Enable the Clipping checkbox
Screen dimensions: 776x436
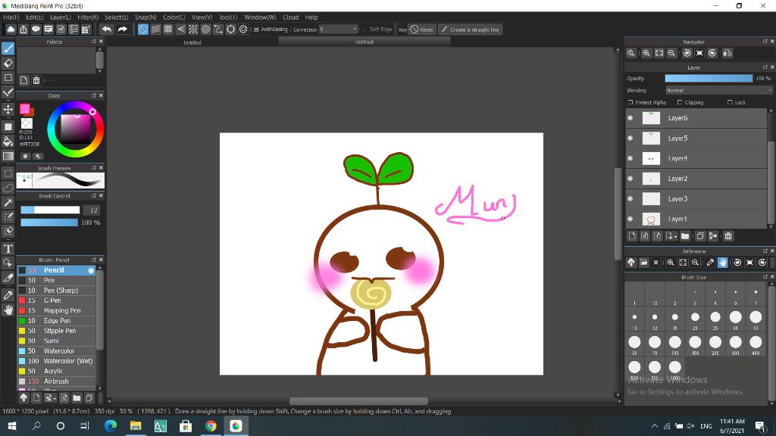(680, 102)
